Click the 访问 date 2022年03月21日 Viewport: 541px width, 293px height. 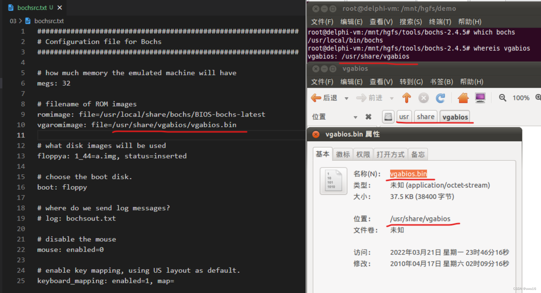click(x=449, y=252)
